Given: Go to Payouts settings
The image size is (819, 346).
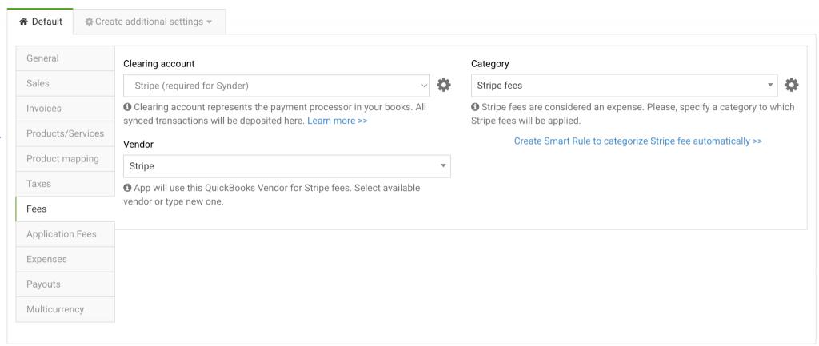Looking at the screenshot, I should (65, 284).
